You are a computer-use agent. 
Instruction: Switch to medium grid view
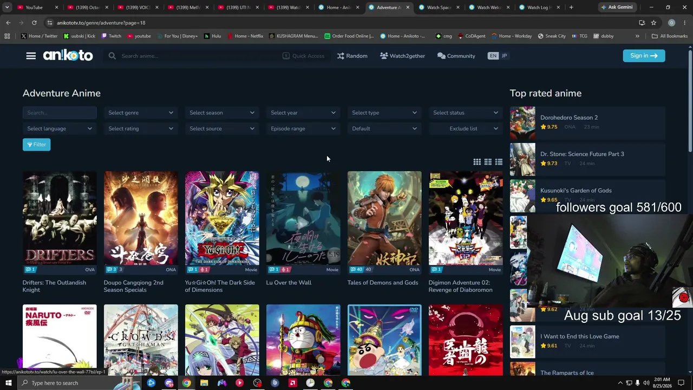(x=488, y=162)
